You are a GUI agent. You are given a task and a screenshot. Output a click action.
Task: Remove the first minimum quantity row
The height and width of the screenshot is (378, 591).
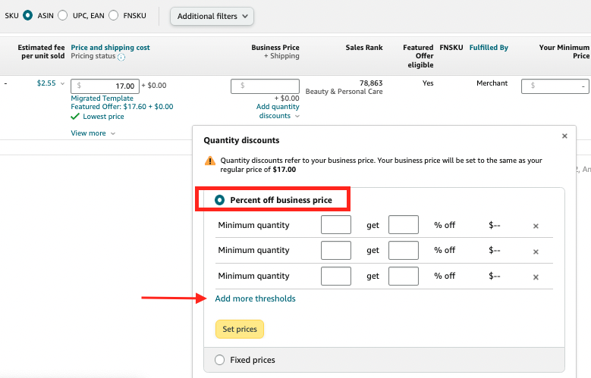point(536,226)
